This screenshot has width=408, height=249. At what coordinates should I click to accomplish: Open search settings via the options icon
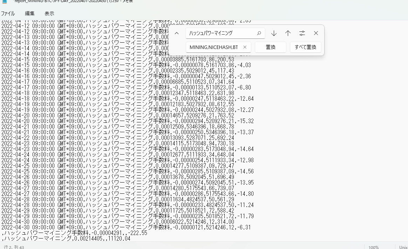click(x=302, y=33)
